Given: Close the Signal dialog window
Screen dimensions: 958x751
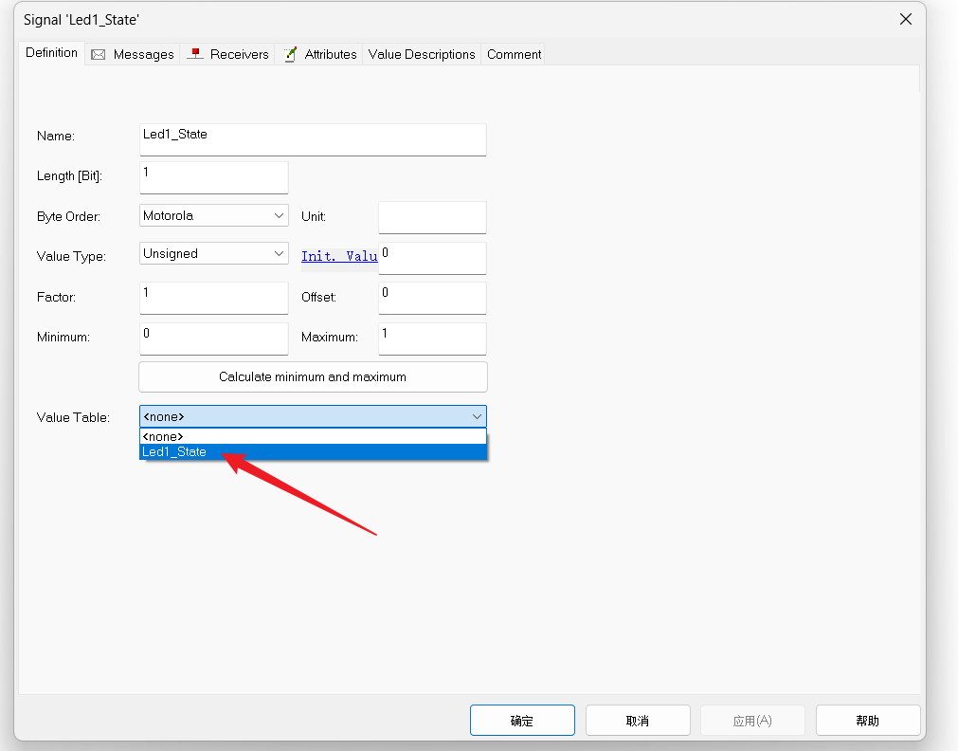Looking at the screenshot, I should pyautogui.click(x=906, y=20).
